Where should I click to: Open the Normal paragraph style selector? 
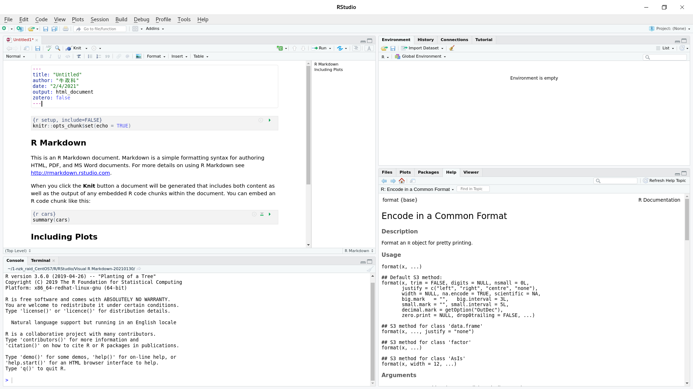point(16,56)
